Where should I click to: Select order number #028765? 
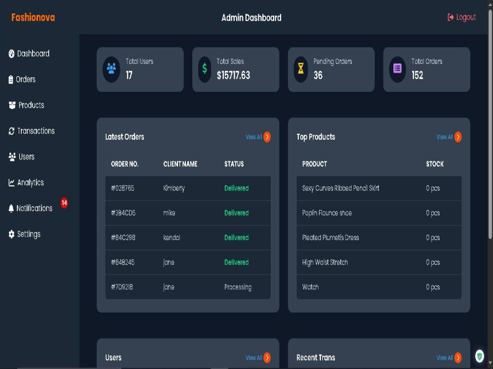[x=123, y=188]
